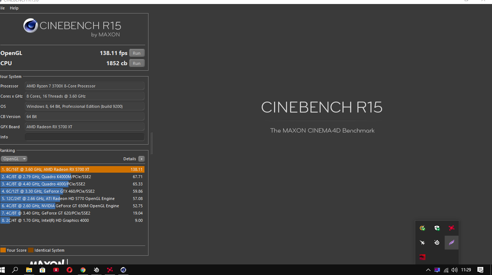Click the 60 FPS monitor tray icon
Image resolution: width=492 pixels, height=275 pixels.
pyautogui.click(x=437, y=270)
